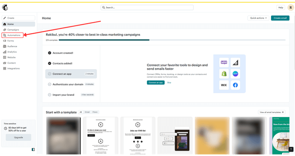Viewport: 295px width, 156px height.
Task: Click the 2/5 complete progress bar
Action: 172,40
